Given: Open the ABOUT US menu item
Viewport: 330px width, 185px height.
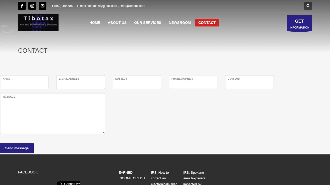Looking at the screenshot, I should [x=117, y=23].
